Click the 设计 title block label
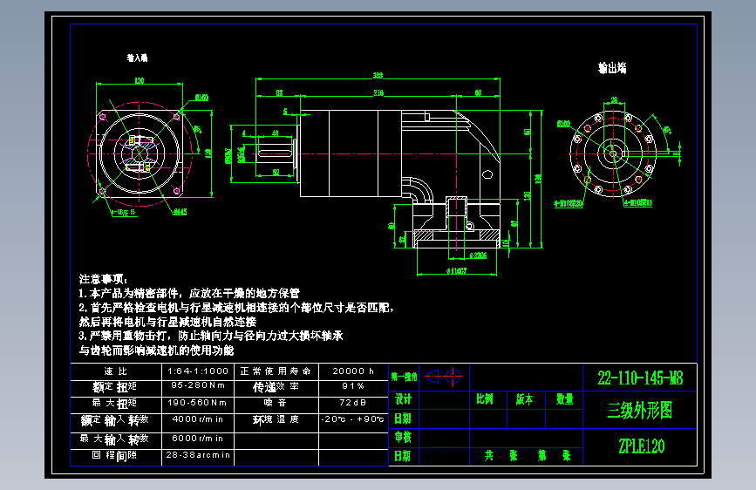This screenshot has height=490, width=756. coord(403,399)
